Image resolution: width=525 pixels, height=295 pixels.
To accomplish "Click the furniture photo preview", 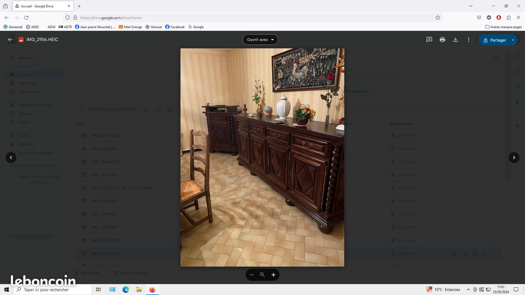I will [262, 157].
